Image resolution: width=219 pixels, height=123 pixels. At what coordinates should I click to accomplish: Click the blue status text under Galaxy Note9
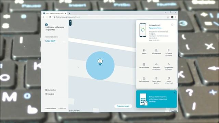[x=155, y=28]
